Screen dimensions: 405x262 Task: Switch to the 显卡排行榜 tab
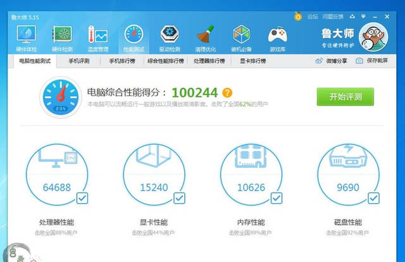pyautogui.click(x=253, y=61)
